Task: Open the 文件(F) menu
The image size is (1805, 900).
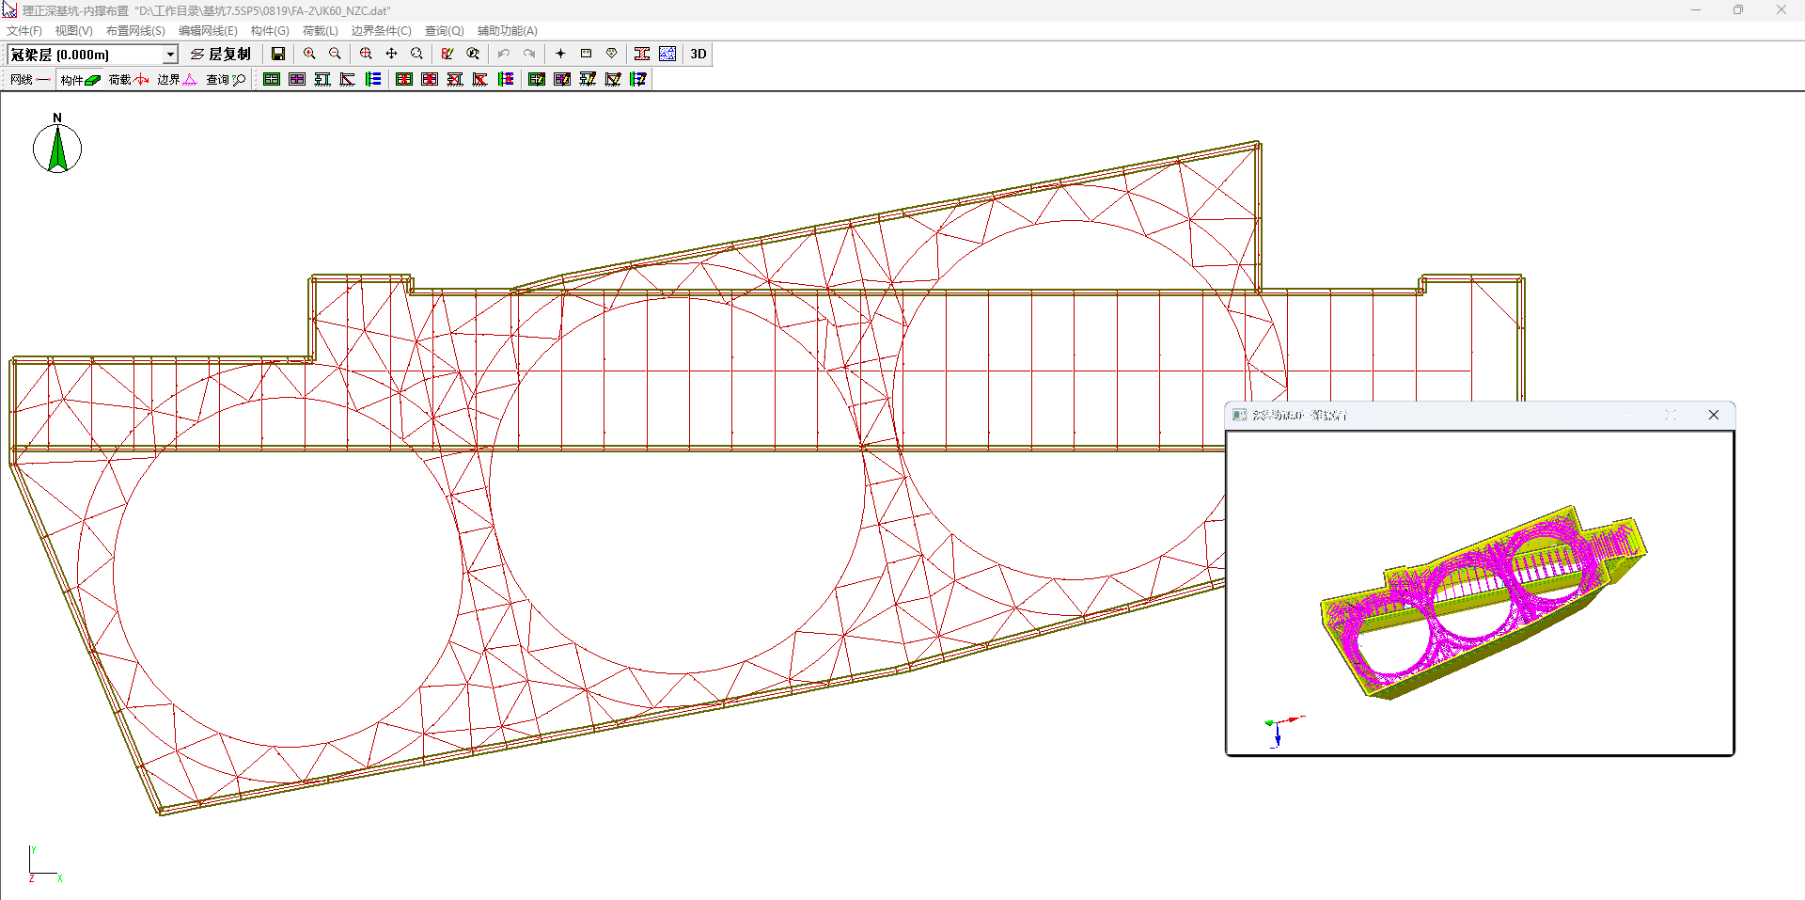Action: (x=24, y=31)
